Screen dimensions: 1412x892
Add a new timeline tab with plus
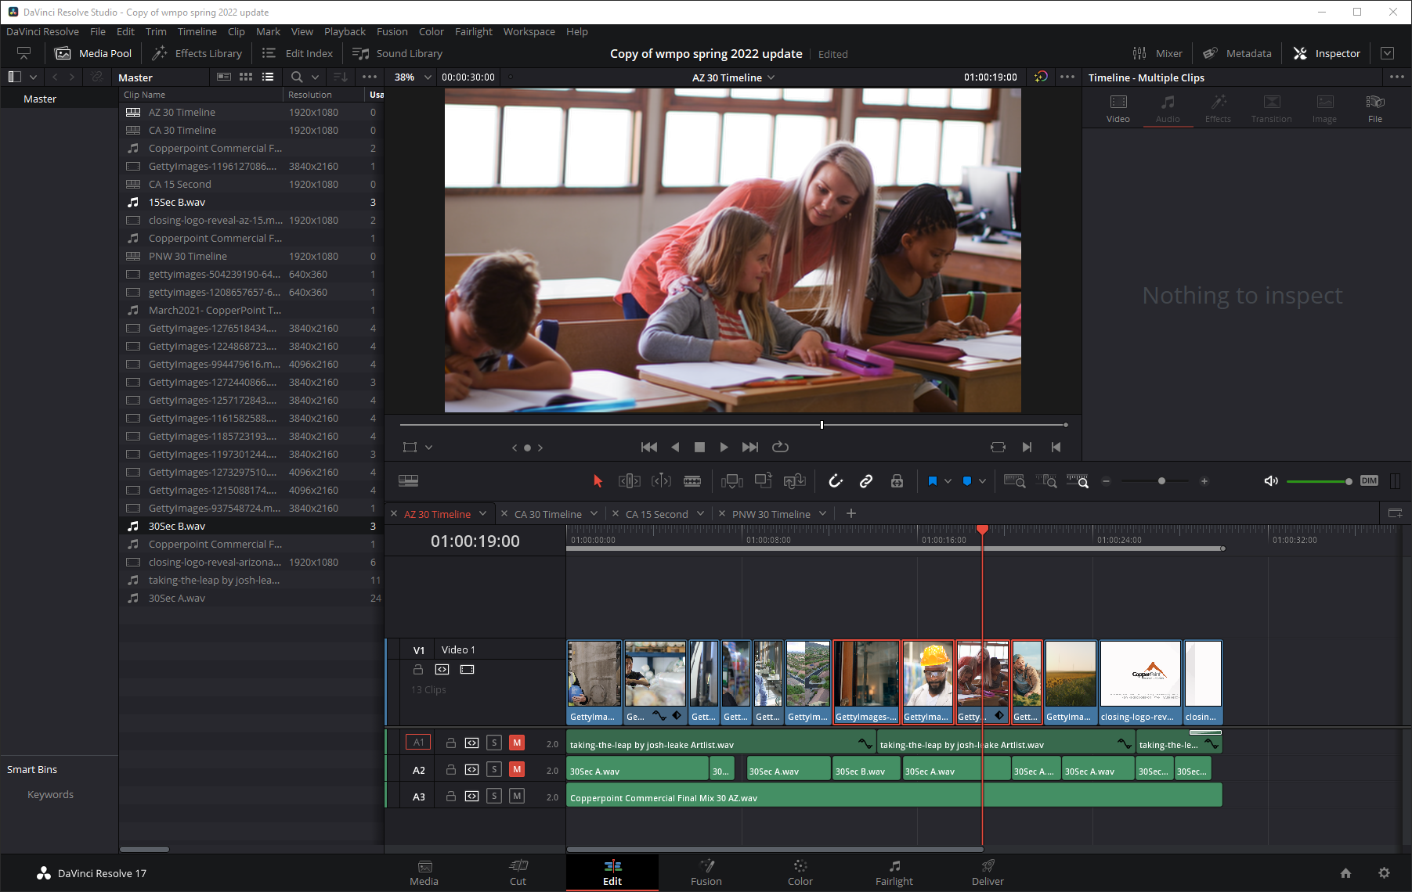click(851, 513)
